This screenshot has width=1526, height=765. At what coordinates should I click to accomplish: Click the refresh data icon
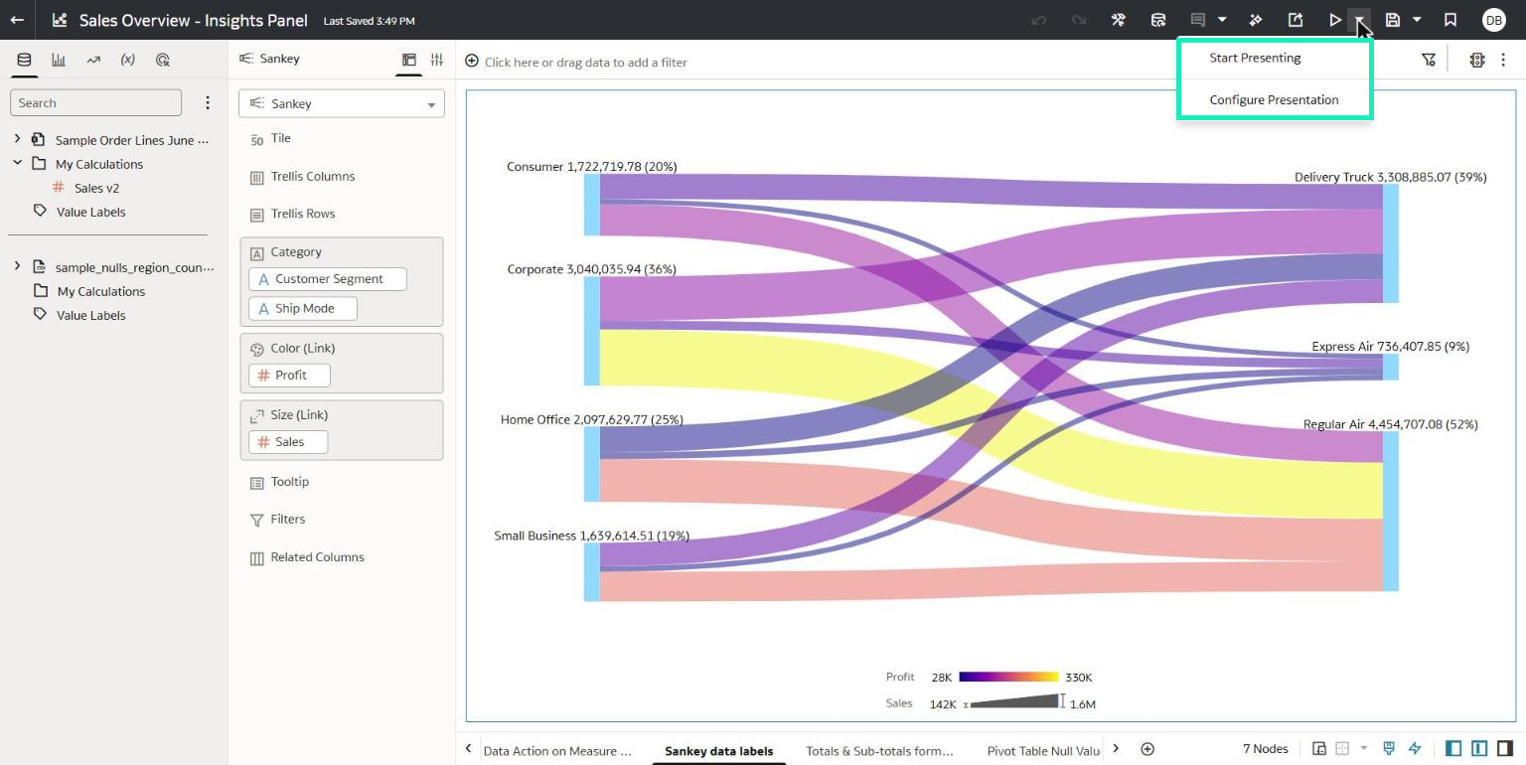pos(1157,20)
